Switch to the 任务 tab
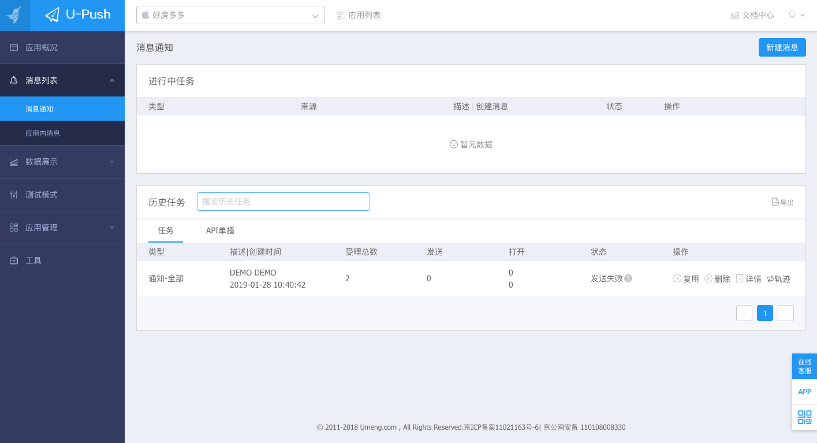The height and width of the screenshot is (443, 817). tap(166, 230)
